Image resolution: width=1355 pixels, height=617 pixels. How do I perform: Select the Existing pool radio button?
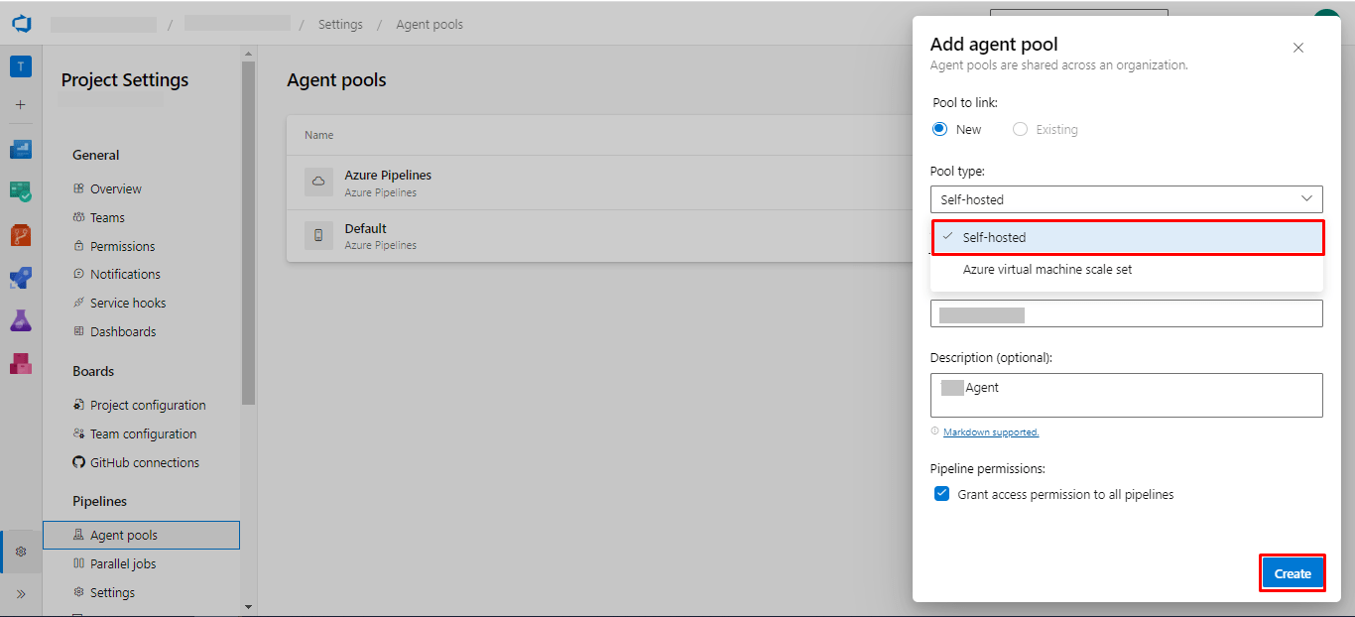pos(1020,129)
